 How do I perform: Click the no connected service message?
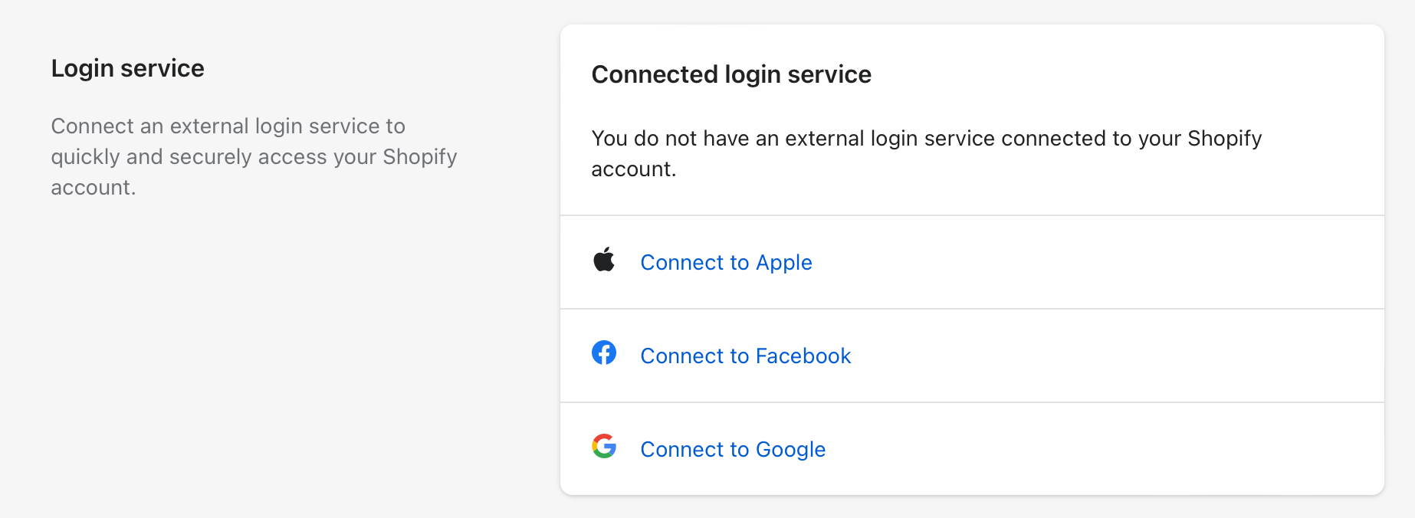926,153
